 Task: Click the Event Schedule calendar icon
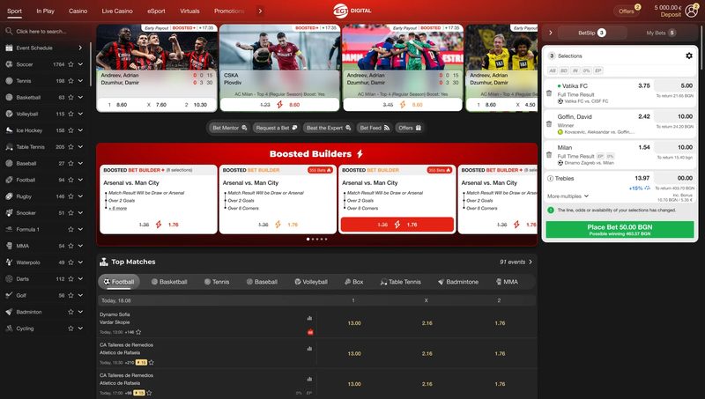pos(9,48)
